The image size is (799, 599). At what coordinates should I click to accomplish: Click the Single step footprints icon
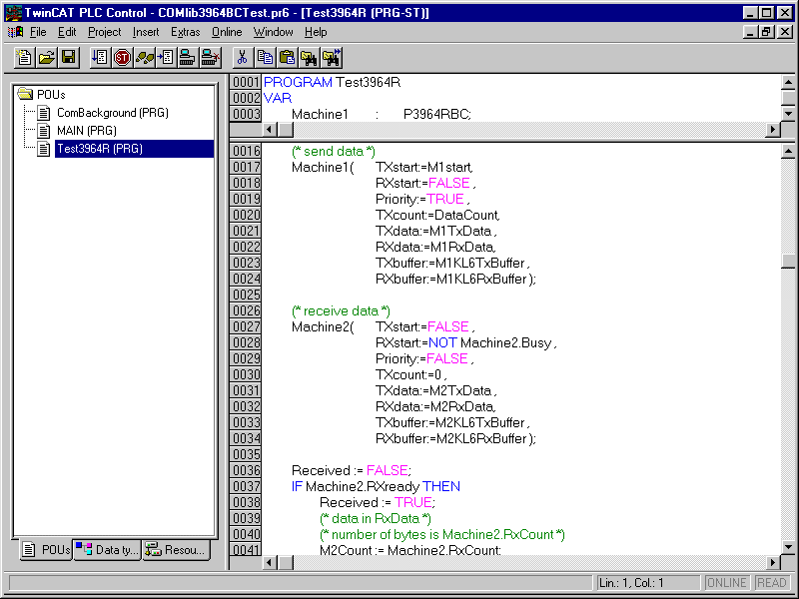(x=145, y=57)
